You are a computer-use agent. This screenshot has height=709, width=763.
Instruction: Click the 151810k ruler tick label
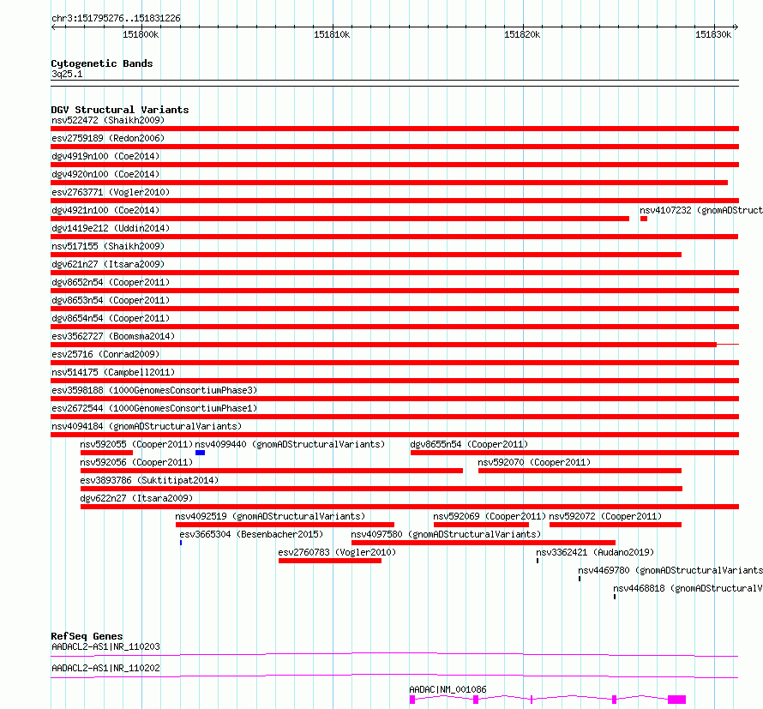(x=332, y=34)
